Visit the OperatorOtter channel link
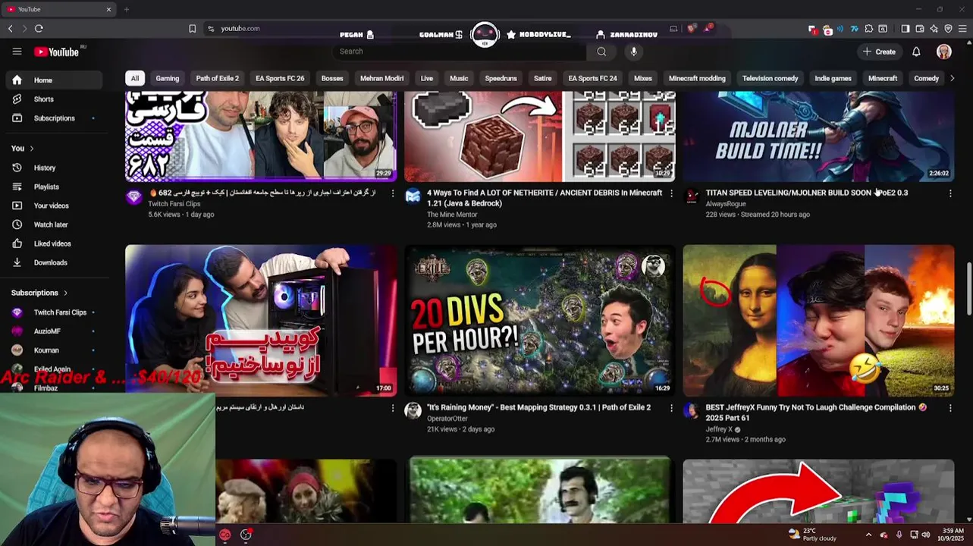Viewport: 973px width, 546px height. point(447,419)
